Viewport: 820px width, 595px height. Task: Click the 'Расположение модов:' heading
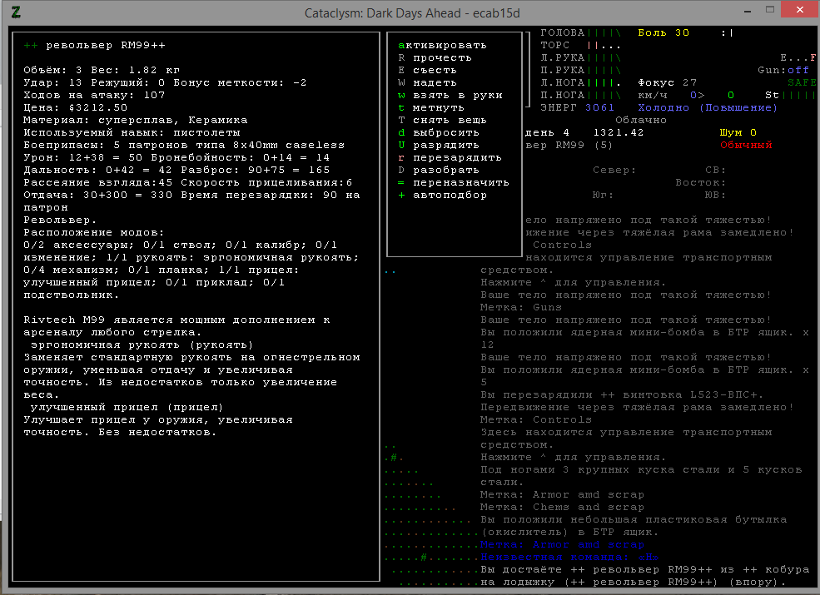point(94,233)
